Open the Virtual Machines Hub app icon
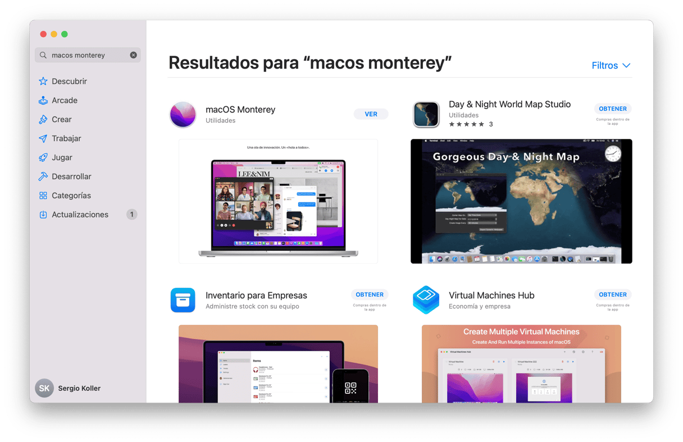Screen dimensions: 683x442 pos(426,300)
